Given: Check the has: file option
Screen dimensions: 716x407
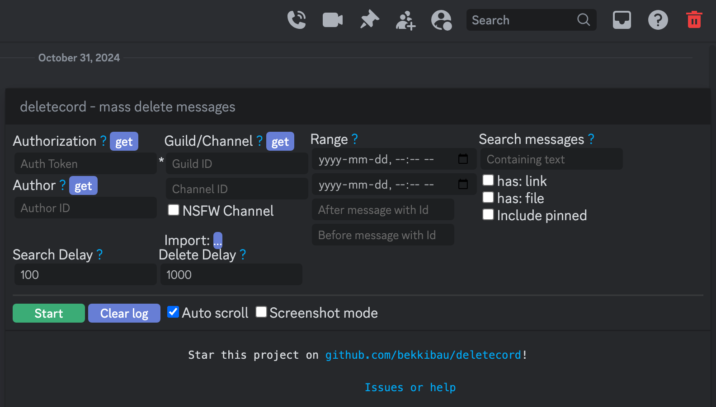Looking at the screenshot, I should 488,197.
